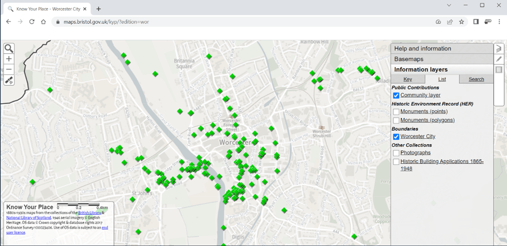Viewport: 507px width, 246px height.
Task: Click the map search magnifier tool
Action: pos(9,49)
